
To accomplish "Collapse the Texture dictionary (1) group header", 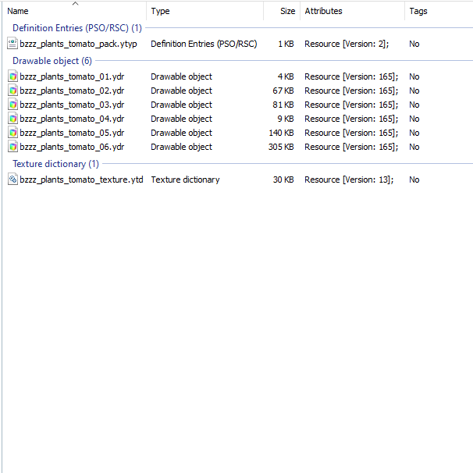I will point(55,164).
